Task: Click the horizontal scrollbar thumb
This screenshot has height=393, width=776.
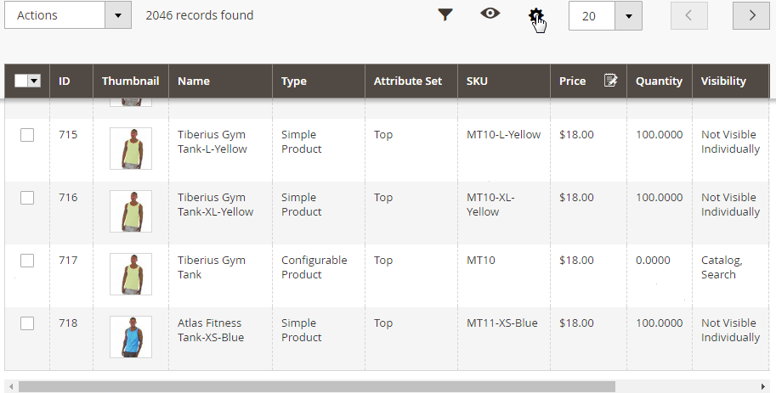Action: coord(317,386)
